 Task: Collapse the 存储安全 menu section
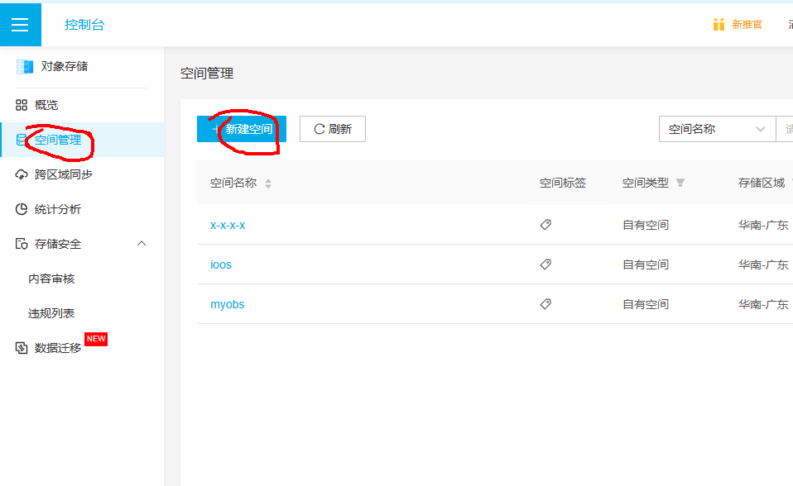(141, 244)
